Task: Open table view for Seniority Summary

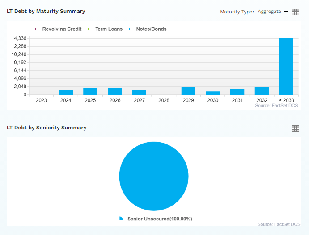Action: 296,128
